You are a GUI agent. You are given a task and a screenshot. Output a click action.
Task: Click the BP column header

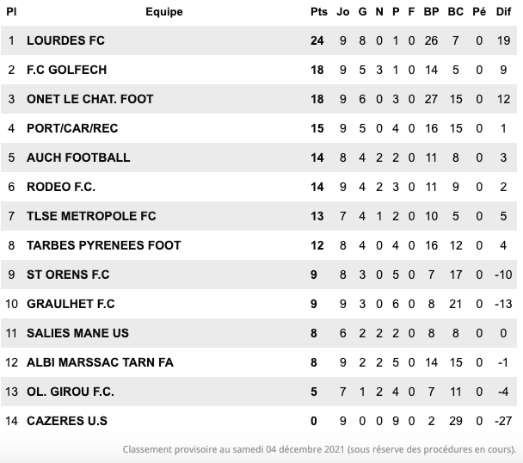tap(431, 12)
